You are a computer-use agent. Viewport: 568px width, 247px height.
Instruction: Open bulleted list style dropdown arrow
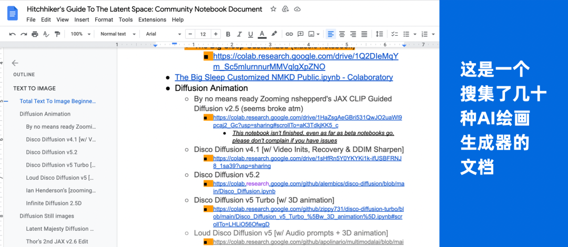coord(415,34)
